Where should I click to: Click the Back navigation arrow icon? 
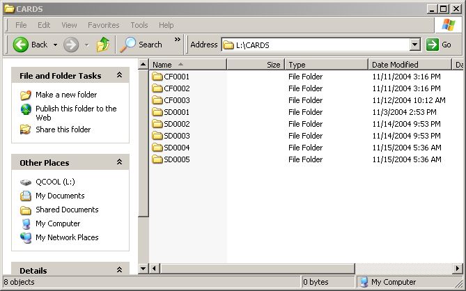[x=21, y=45]
